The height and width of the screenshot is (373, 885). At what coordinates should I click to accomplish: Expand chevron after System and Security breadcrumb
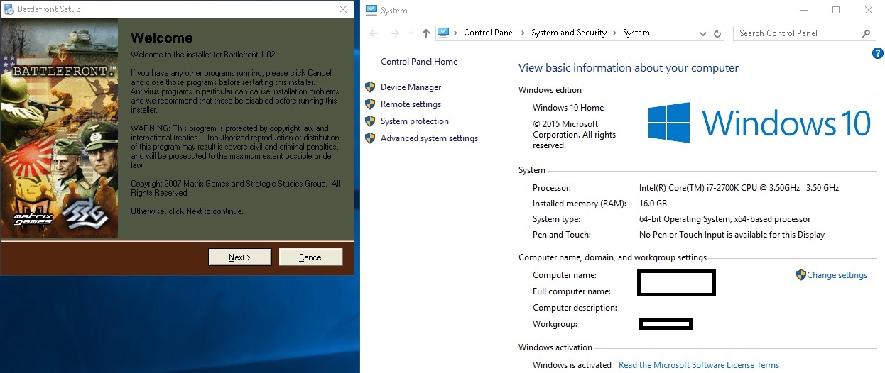615,33
